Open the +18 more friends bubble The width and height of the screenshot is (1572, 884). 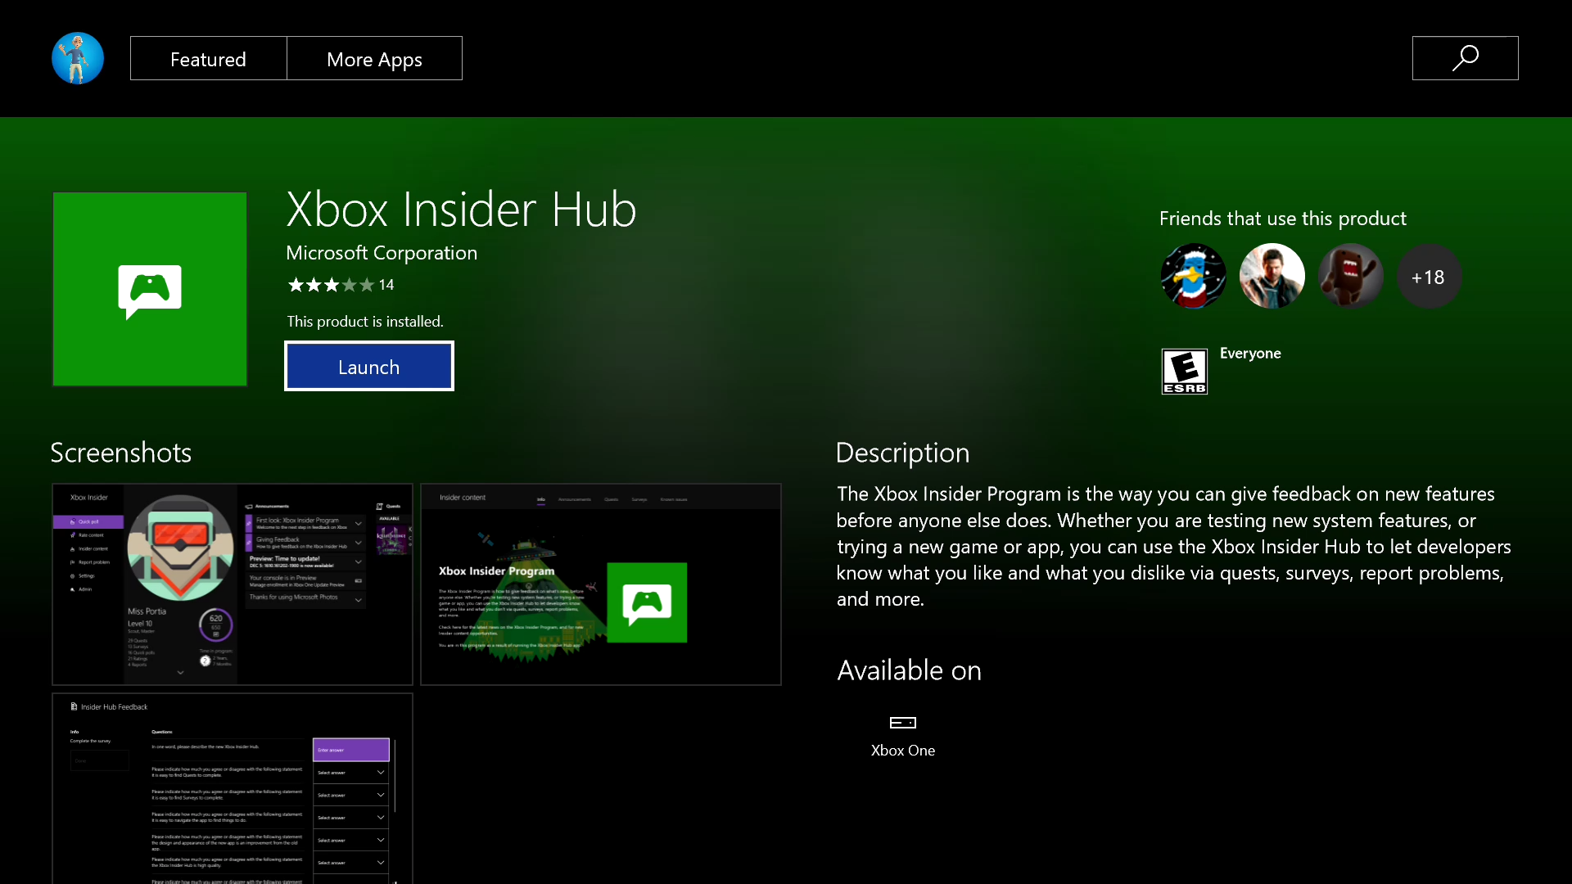tap(1428, 277)
